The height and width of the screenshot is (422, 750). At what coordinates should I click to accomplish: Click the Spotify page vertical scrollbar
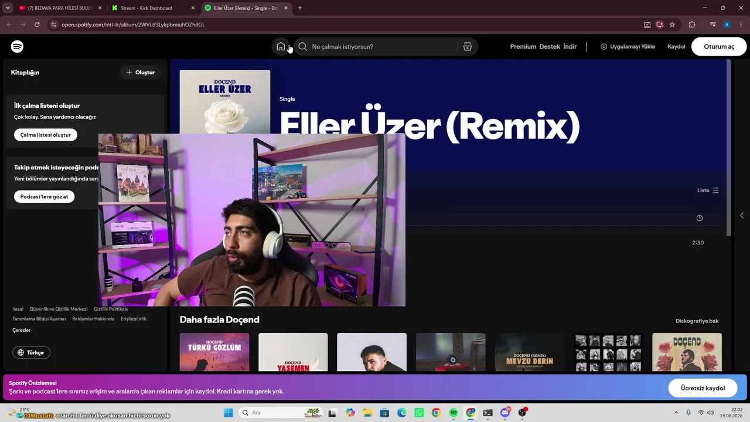(729, 147)
